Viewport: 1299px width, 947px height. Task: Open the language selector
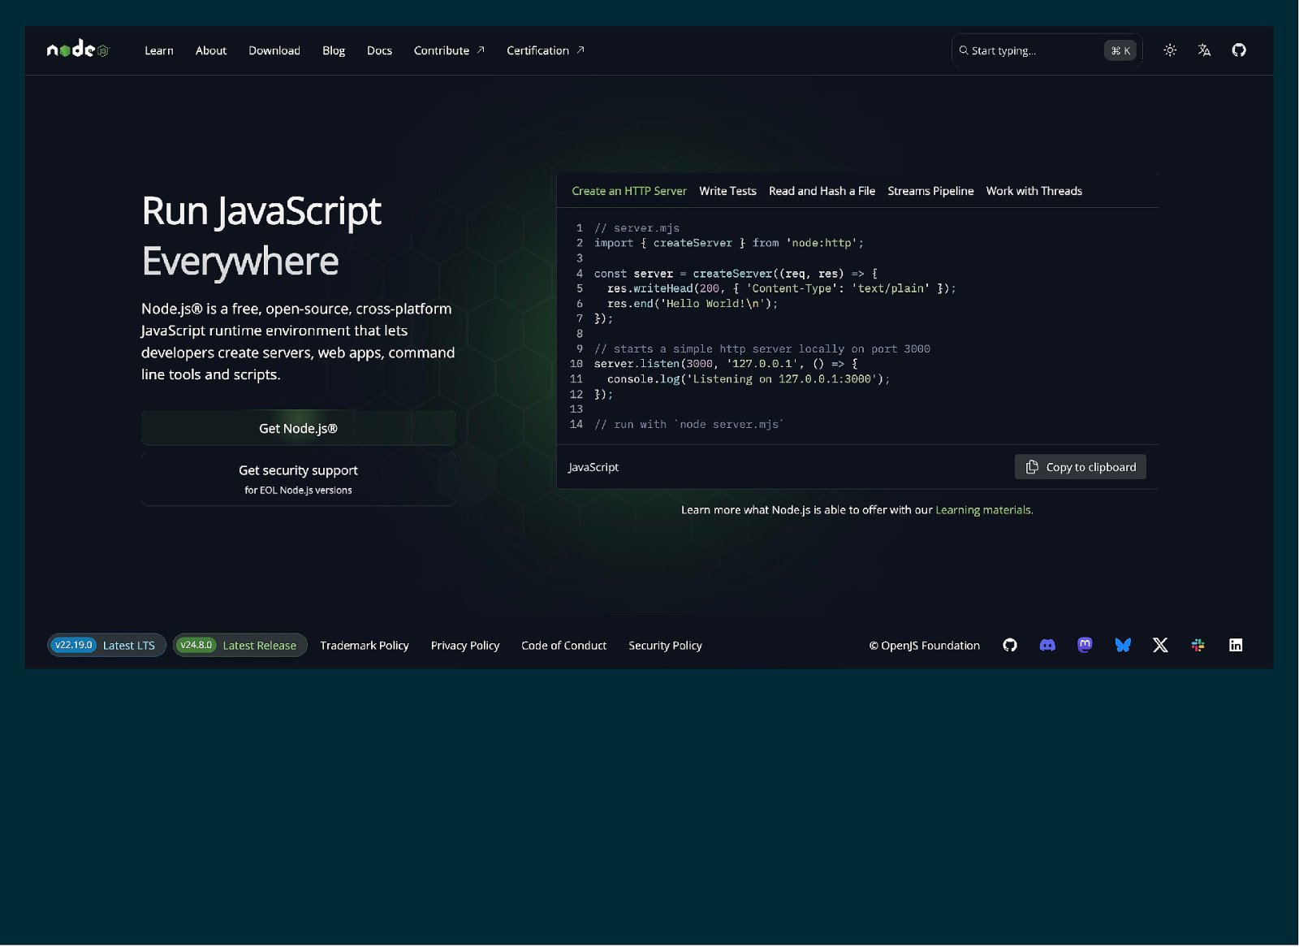[1204, 50]
